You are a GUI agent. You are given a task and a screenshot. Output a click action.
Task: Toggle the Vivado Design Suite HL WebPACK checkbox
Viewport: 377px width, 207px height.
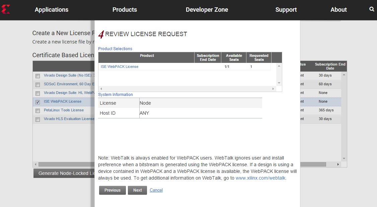(x=38, y=93)
